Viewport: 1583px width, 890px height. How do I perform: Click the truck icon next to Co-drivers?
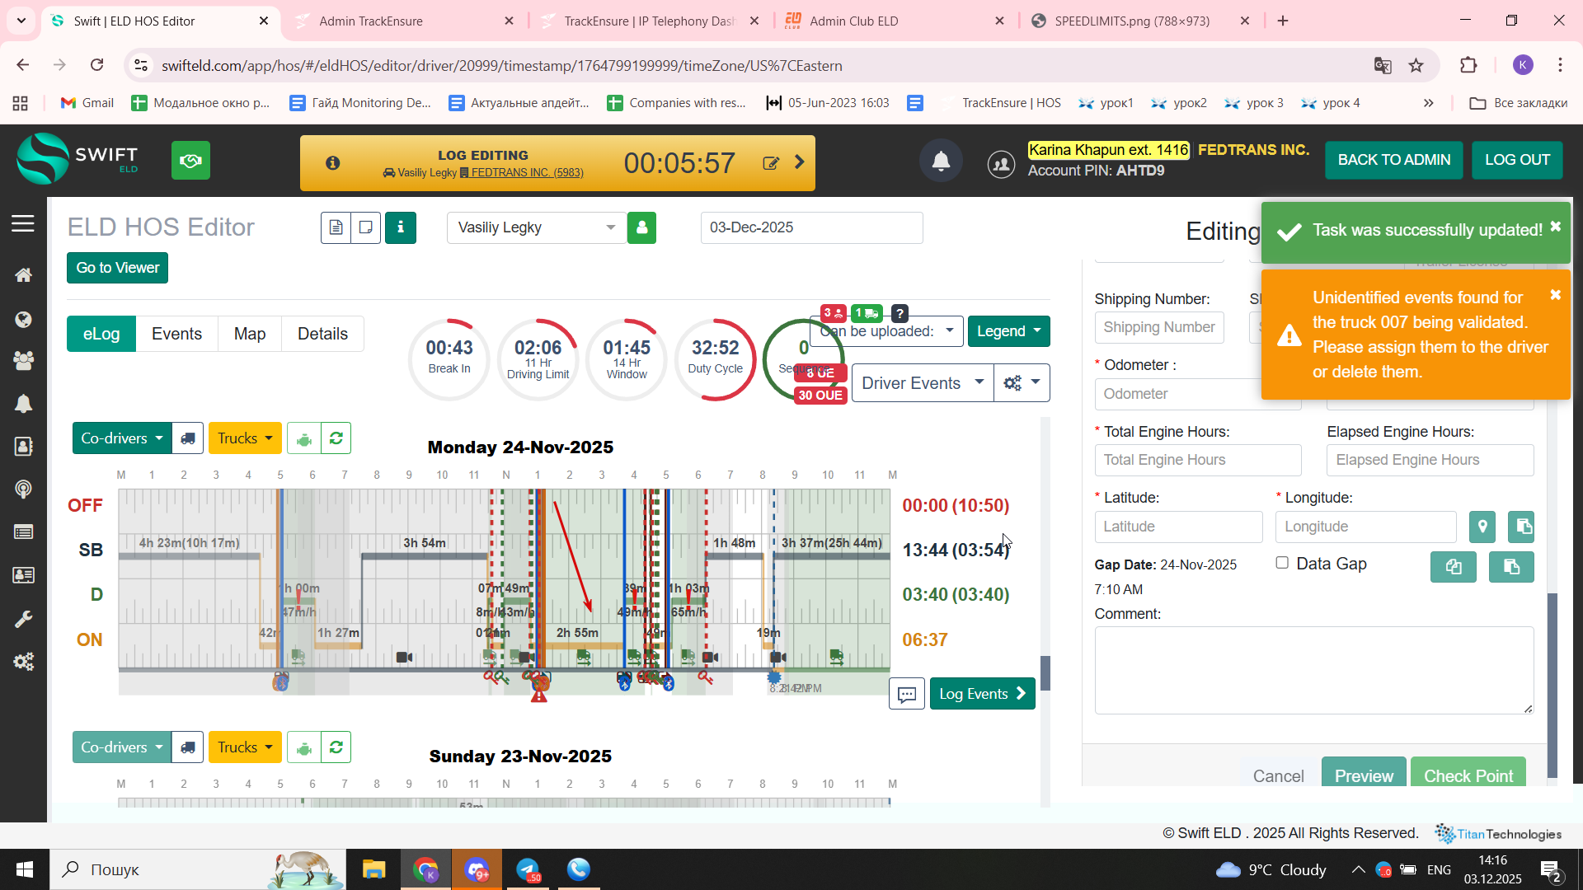pyautogui.click(x=188, y=438)
